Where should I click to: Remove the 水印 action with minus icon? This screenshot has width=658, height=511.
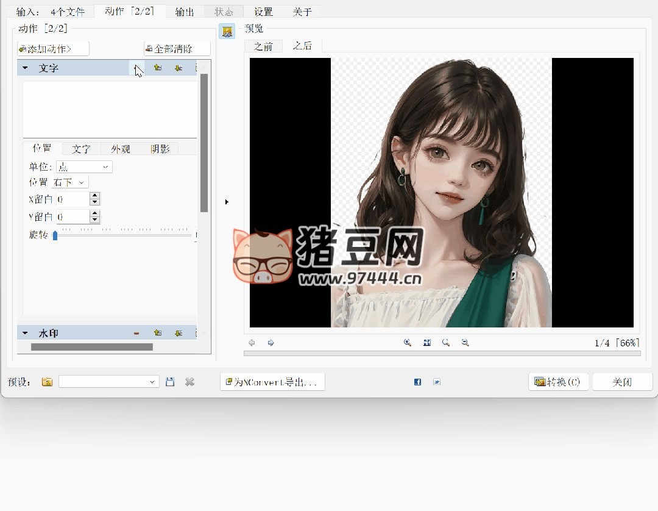click(136, 333)
